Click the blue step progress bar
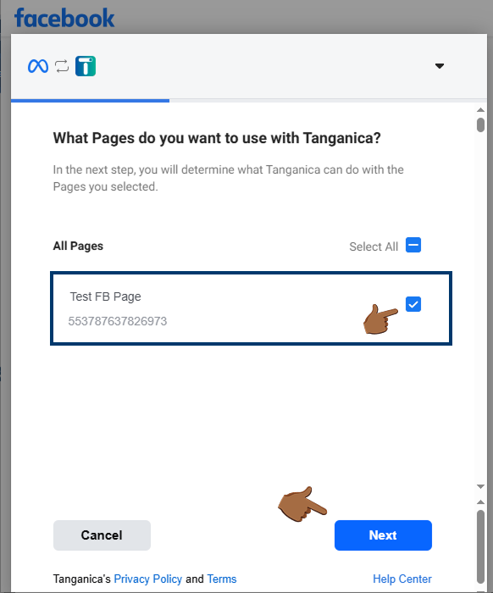 point(91,101)
